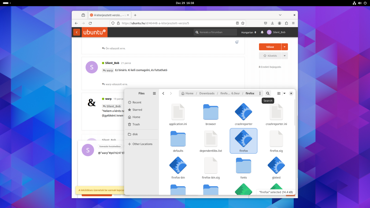Image resolution: width=370 pixels, height=208 pixels.
Task: Select the browser folder
Action: click(x=211, y=112)
